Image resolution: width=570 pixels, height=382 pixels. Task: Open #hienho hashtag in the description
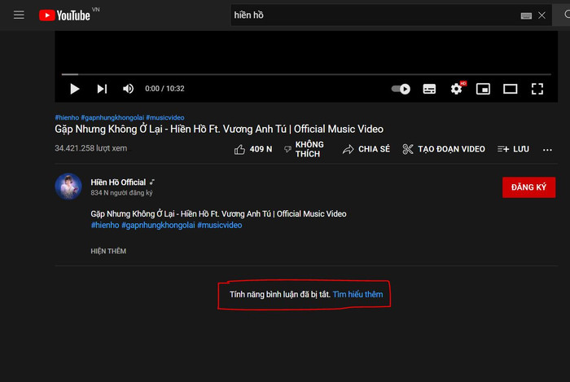tap(105, 225)
